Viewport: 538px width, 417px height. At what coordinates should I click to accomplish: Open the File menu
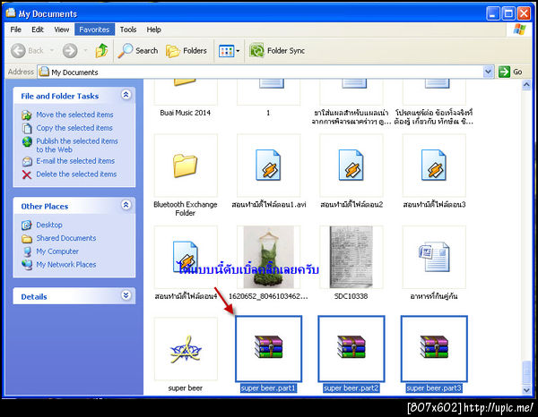(16, 30)
